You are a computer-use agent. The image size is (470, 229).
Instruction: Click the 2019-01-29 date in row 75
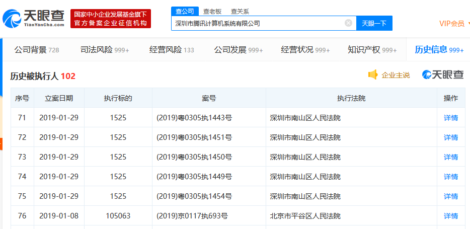[x=59, y=196]
